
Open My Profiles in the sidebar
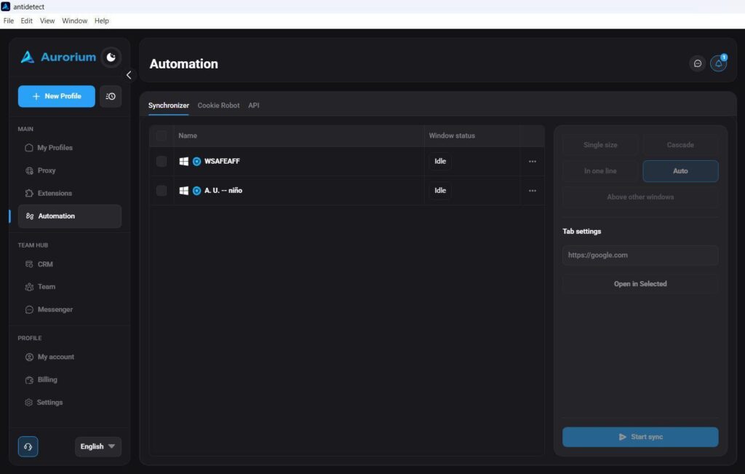pyautogui.click(x=69, y=148)
